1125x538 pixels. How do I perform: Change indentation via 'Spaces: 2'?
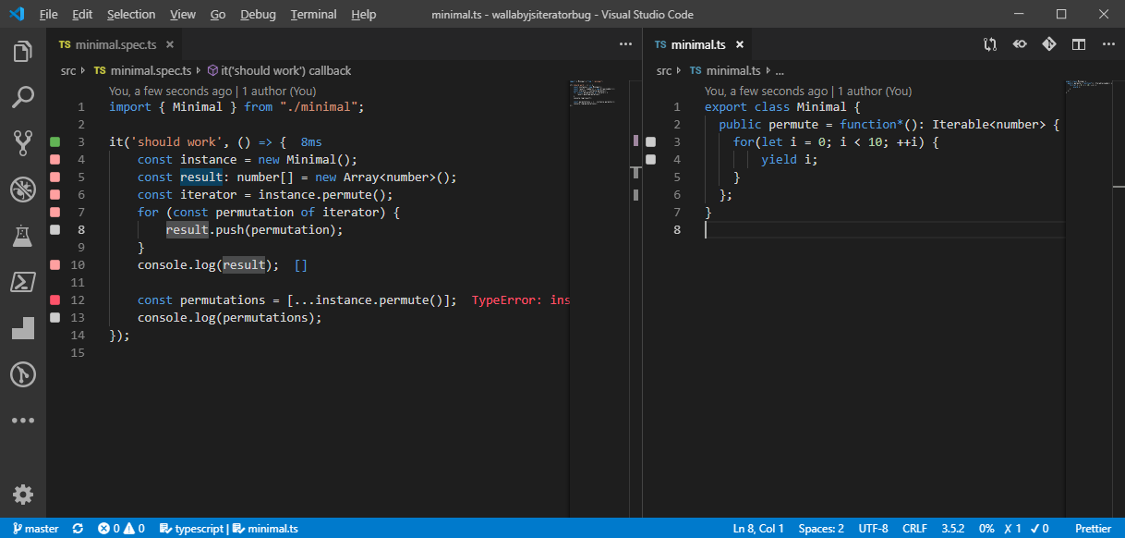pyautogui.click(x=821, y=529)
